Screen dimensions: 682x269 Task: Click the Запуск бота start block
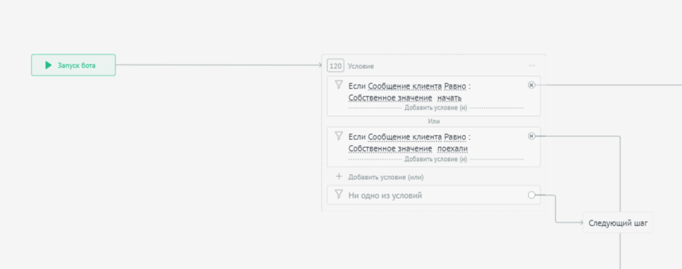(73, 65)
